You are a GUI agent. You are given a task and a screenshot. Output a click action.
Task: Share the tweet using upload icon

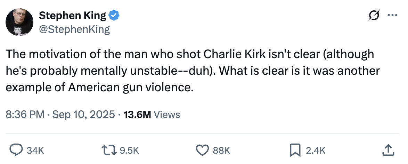[x=387, y=149]
